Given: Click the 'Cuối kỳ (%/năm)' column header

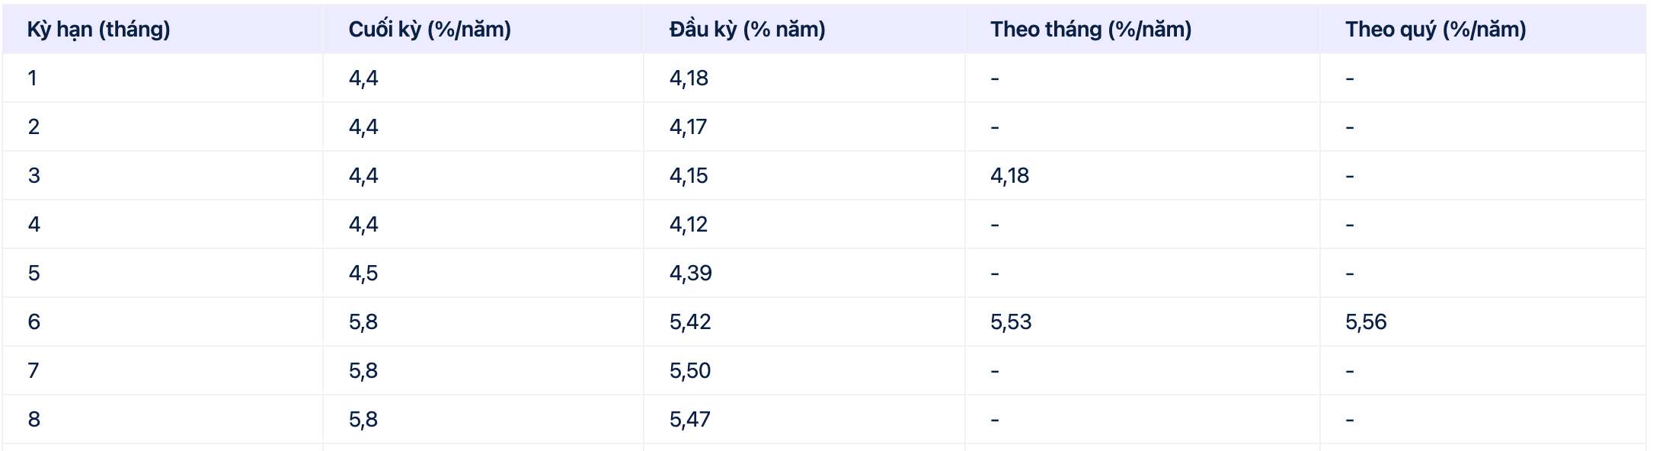Looking at the screenshot, I should pos(430,30).
